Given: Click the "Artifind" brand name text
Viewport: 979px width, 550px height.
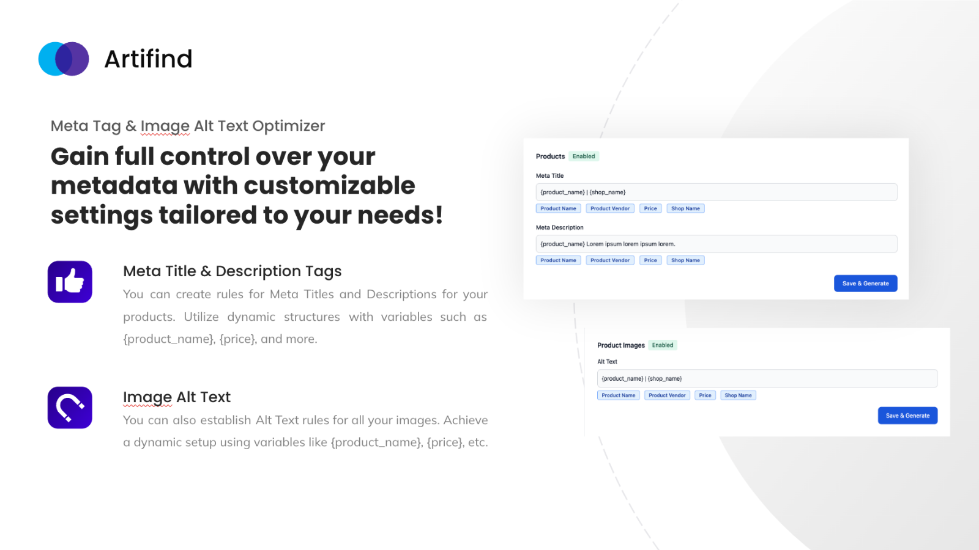Looking at the screenshot, I should click(149, 59).
